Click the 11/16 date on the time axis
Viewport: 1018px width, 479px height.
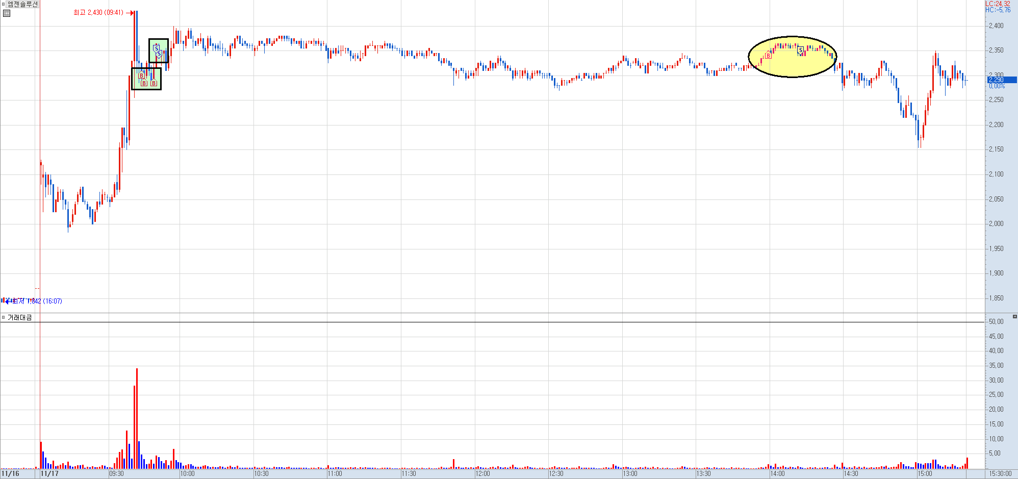(10, 474)
